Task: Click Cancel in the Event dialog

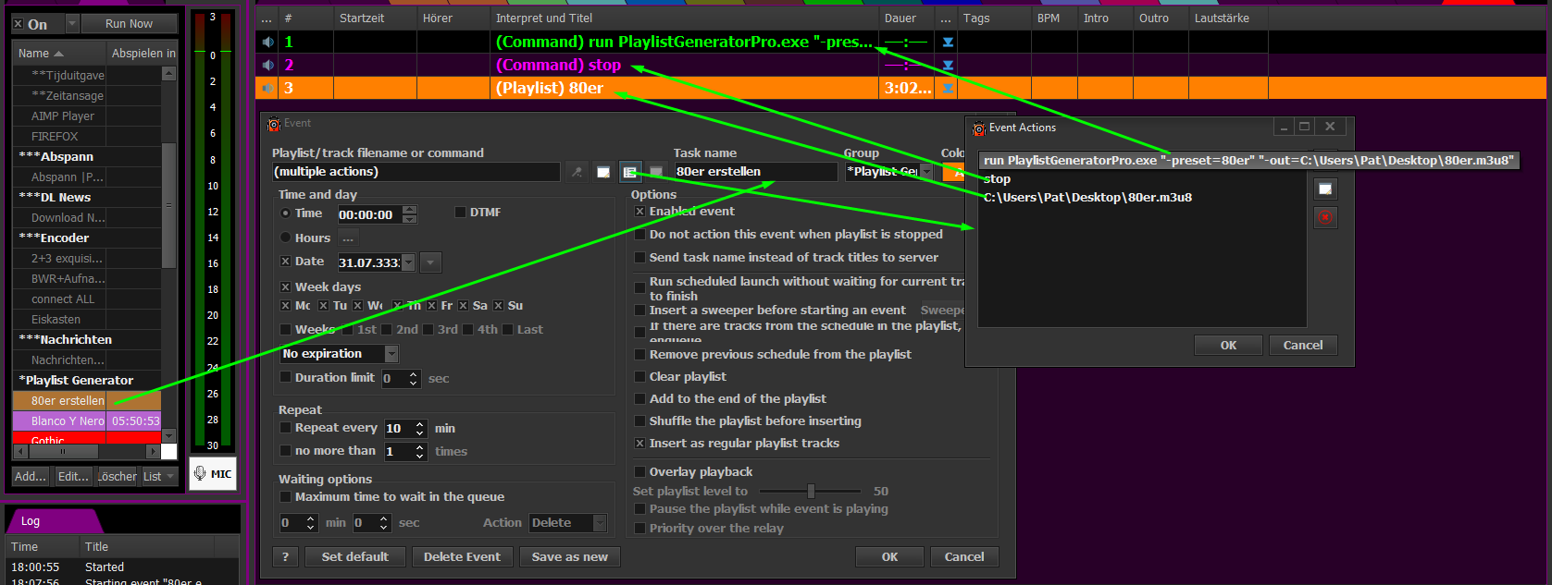Action: pos(964,557)
